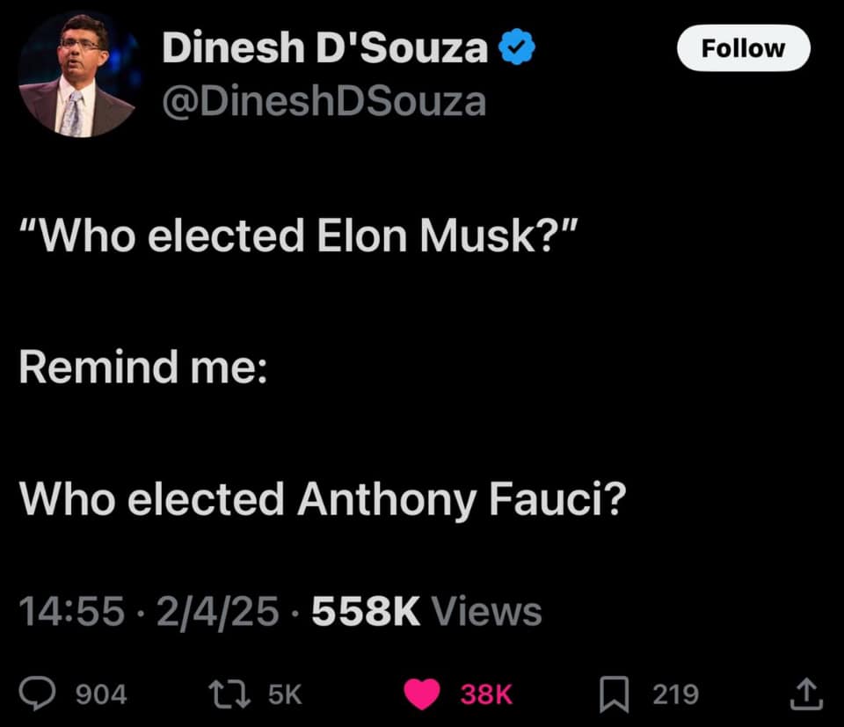Bookmark the post with the bookmark icon

615,694
